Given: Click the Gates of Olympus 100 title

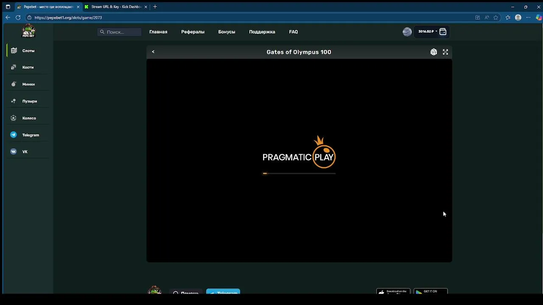Looking at the screenshot, I should [x=299, y=52].
